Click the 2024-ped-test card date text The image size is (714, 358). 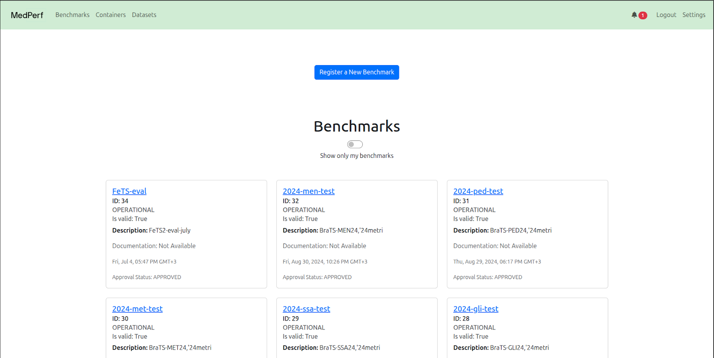(497, 262)
